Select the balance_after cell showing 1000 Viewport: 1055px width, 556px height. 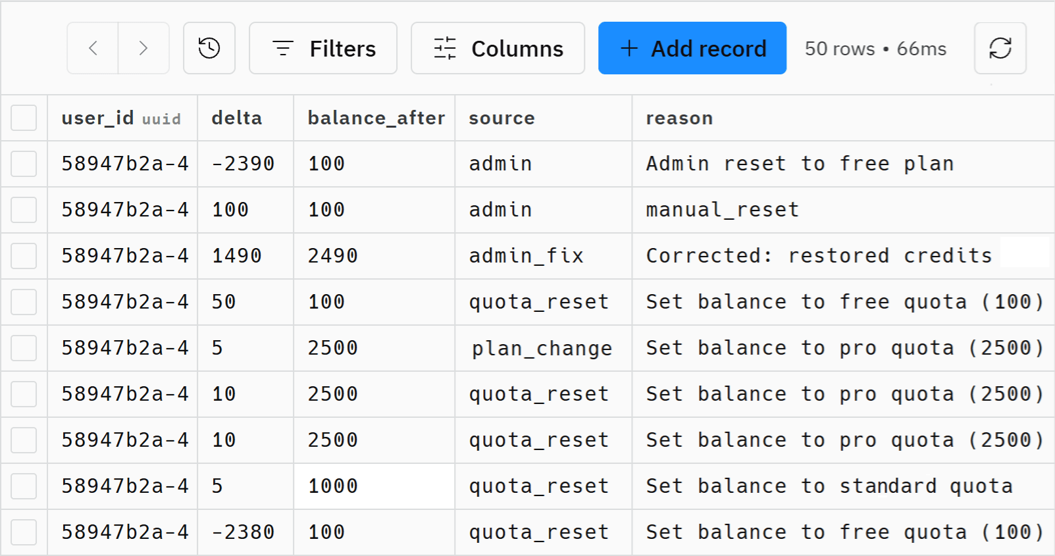[333, 486]
